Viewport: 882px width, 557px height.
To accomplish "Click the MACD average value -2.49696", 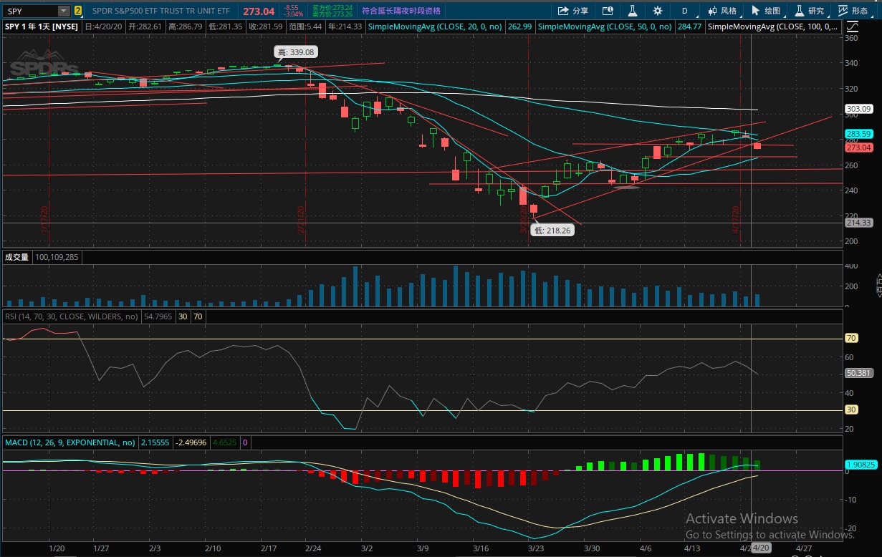I will tap(191, 442).
